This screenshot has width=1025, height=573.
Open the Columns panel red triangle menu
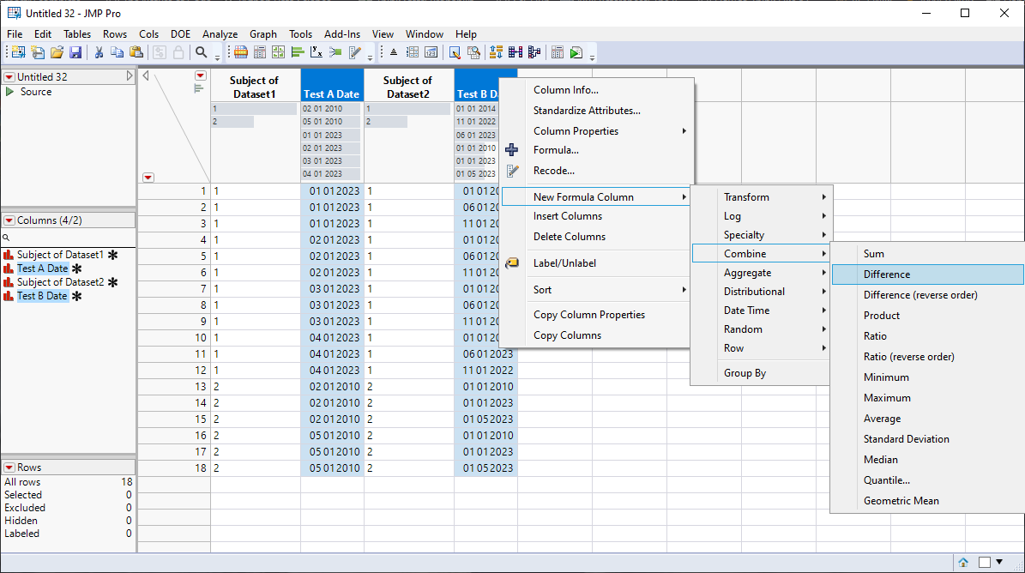9,220
